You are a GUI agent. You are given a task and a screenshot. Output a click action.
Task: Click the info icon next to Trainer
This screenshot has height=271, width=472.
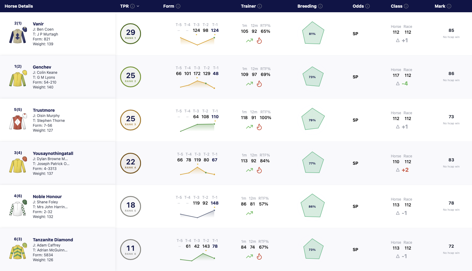(260, 6)
